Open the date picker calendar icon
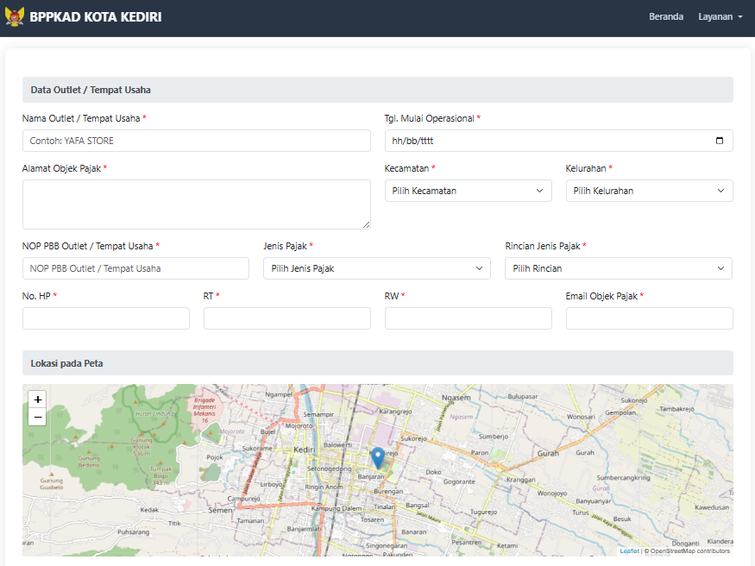This screenshot has height=566, width=755. (x=720, y=141)
